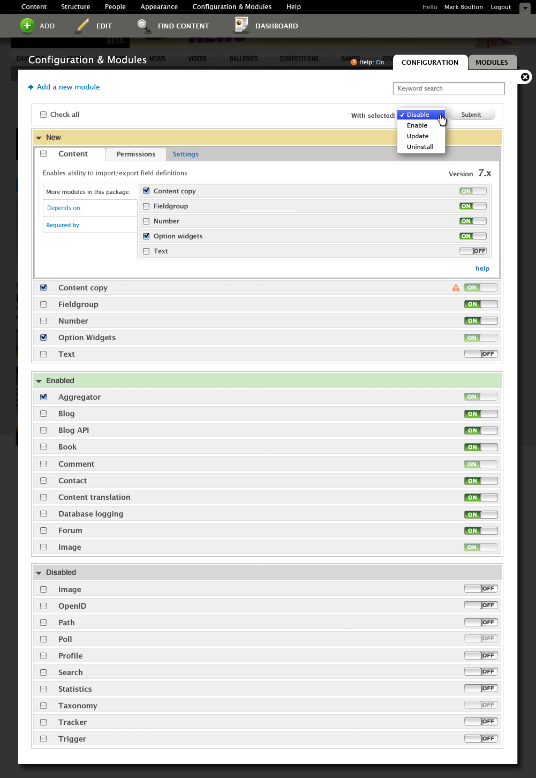Collapse the Disabled section
This screenshot has height=778, width=536.
tap(39, 573)
